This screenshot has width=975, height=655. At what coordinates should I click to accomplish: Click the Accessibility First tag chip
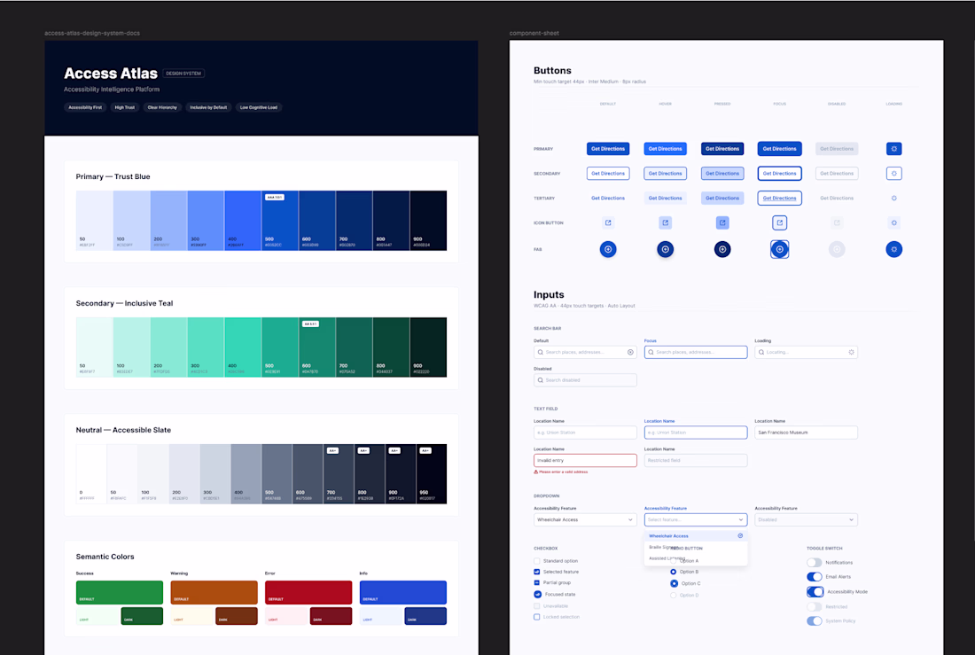point(85,107)
